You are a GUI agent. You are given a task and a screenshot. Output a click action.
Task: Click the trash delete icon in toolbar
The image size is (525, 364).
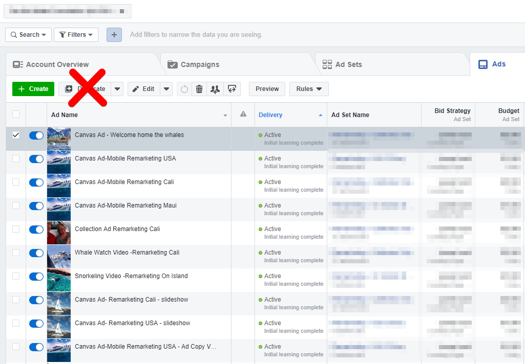click(199, 89)
